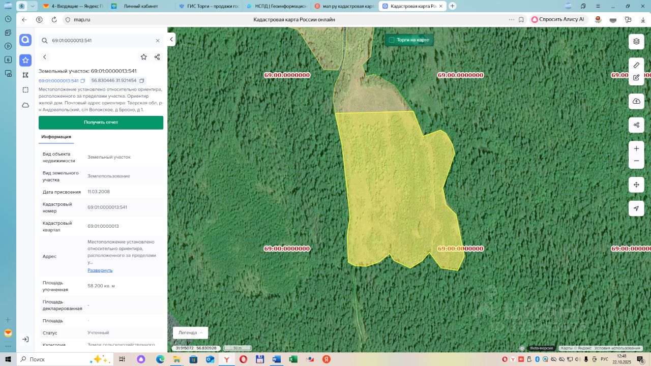The height and width of the screenshot is (366, 651).
Task: Select the ruler measurement tool
Action: [636, 66]
